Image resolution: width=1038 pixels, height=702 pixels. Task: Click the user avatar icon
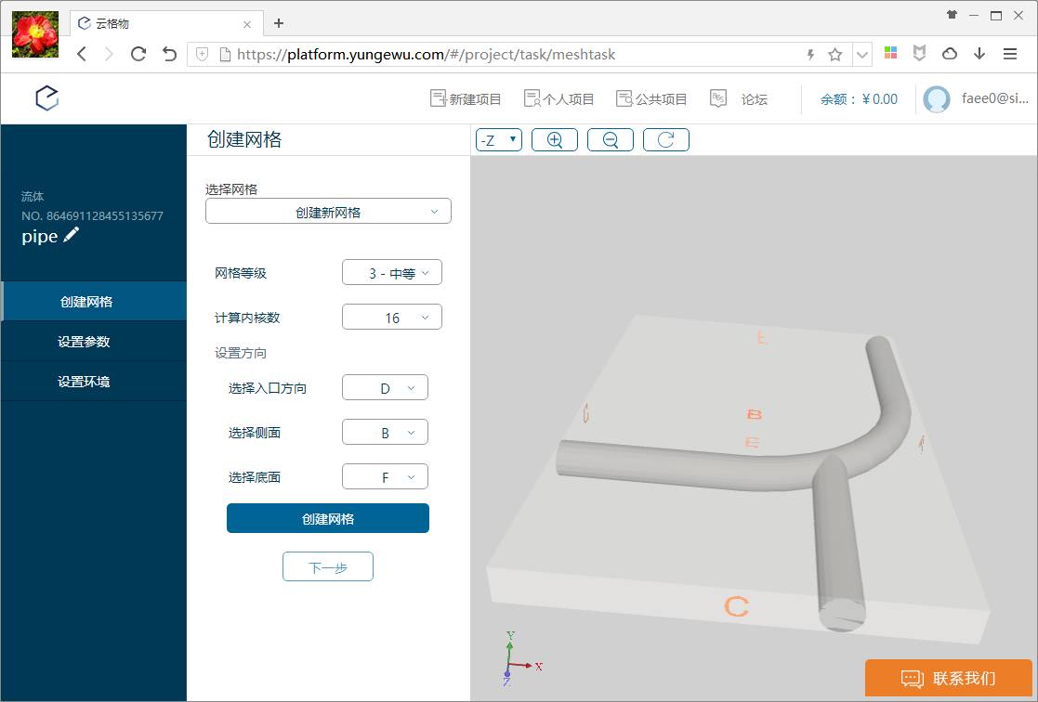click(x=937, y=99)
